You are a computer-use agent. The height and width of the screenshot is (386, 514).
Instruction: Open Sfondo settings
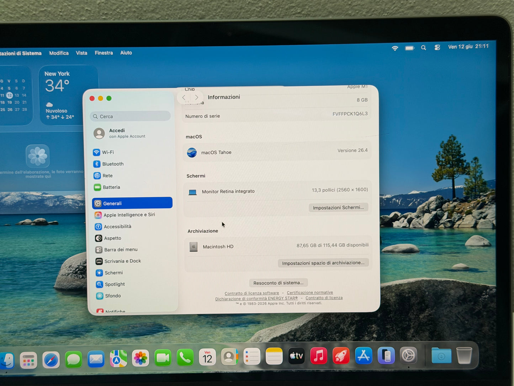click(108, 296)
